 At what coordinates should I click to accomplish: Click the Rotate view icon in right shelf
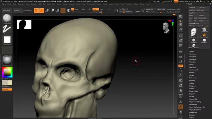tap(181, 91)
